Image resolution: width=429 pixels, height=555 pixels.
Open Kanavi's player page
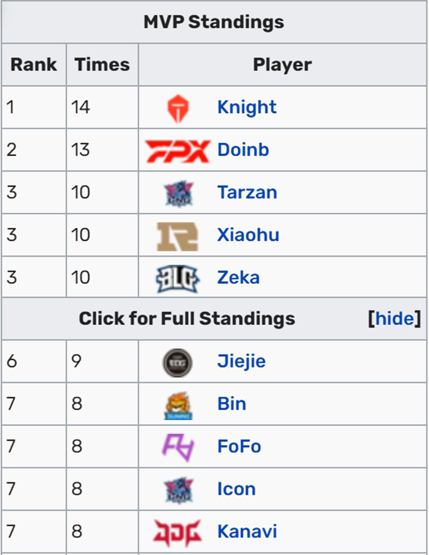(x=247, y=531)
